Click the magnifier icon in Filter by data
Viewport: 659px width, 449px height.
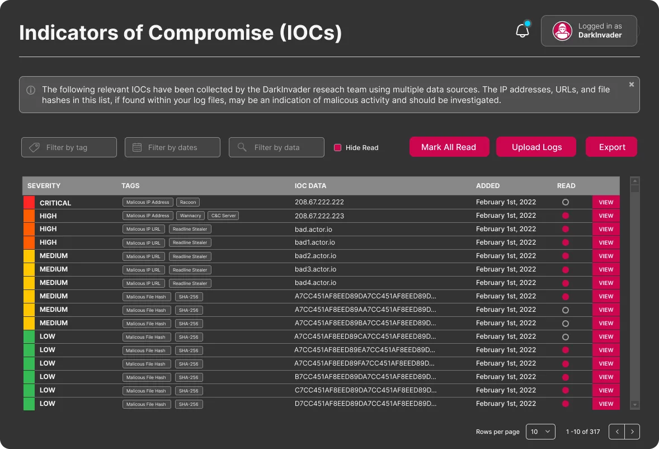point(242,147)
